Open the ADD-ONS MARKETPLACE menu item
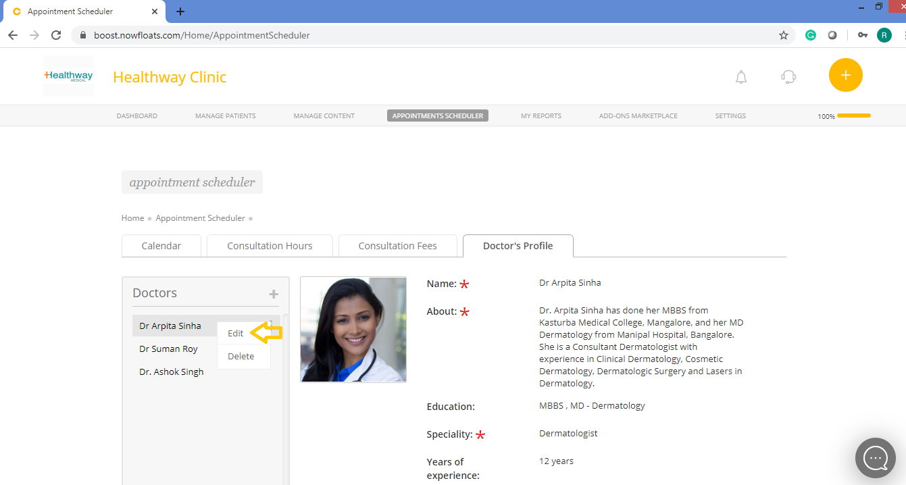The image size is (906, 485). (x=638, y=116)
